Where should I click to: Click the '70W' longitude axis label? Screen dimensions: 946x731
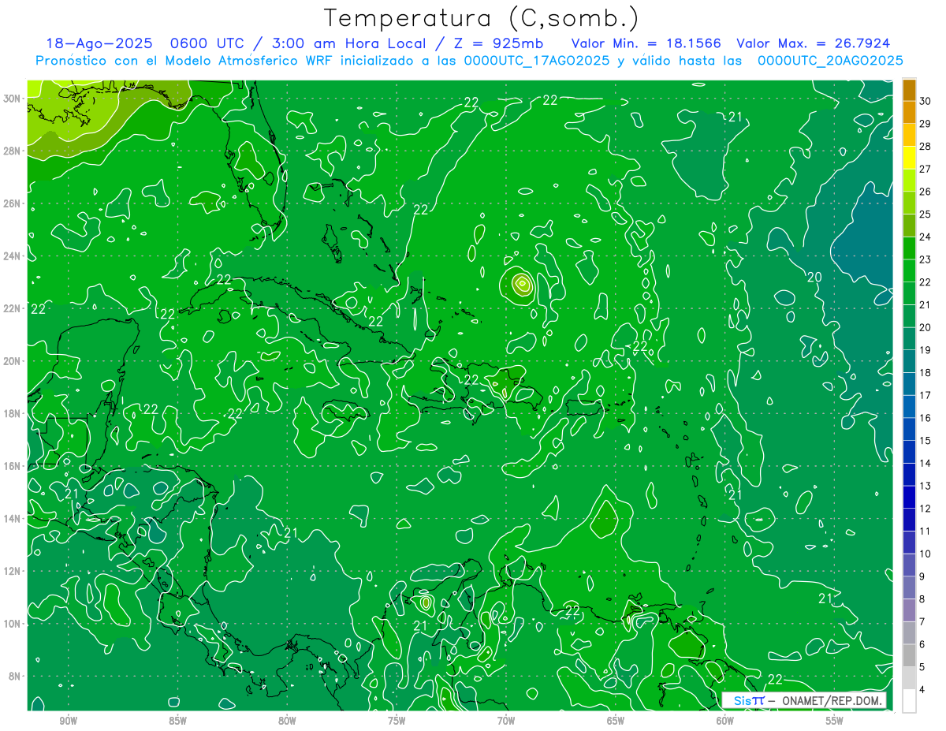pos(506,720)
